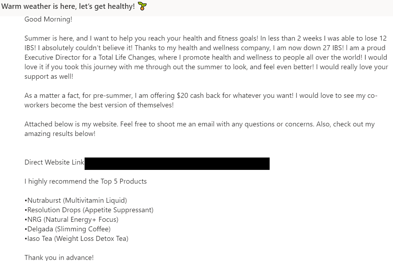This screenshot has height=261, width=393.
Task: Click the text 'support as well!'
Action: [49, 77]
